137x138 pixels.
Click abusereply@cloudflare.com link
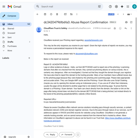[x=86, y=54]
